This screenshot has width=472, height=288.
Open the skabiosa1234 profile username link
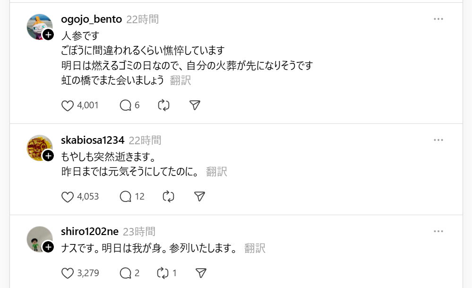[x=93, y=140]
